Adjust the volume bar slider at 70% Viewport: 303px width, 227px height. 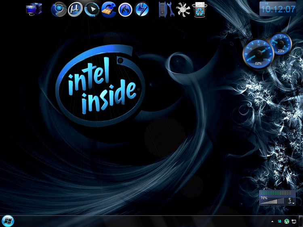tap(272, 201)
